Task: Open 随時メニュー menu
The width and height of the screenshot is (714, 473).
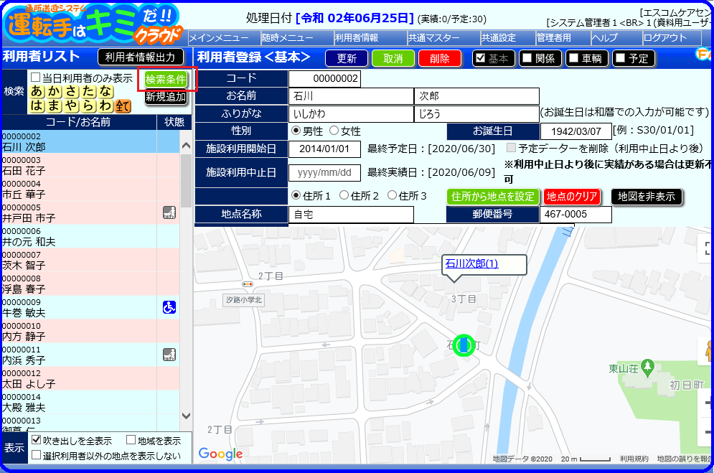Action: pos(297,38)
